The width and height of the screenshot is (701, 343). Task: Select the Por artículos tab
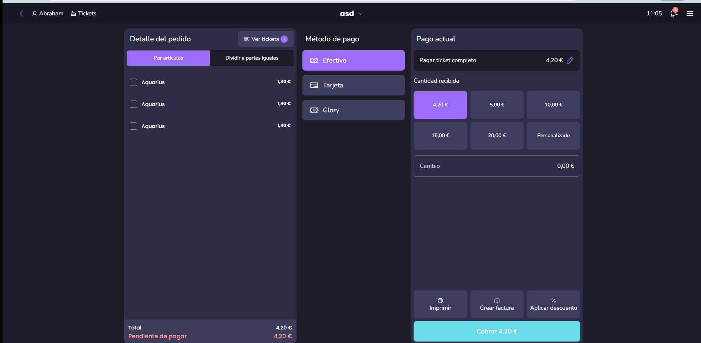168,58
